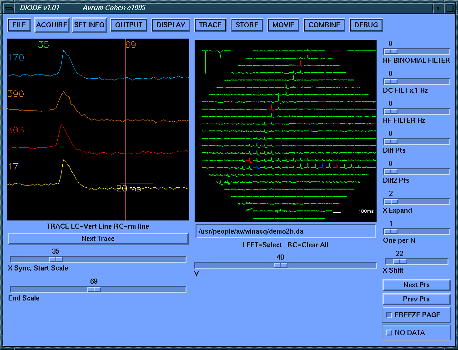Viewport: 458px width, 350px height.
Task: Click the End Scale slider handle
Action: (x=94, y=289)
